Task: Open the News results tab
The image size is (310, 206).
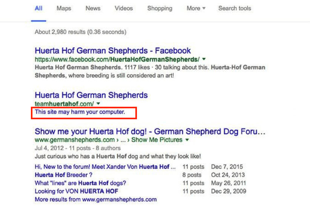Action: click(x=93, y=8)
